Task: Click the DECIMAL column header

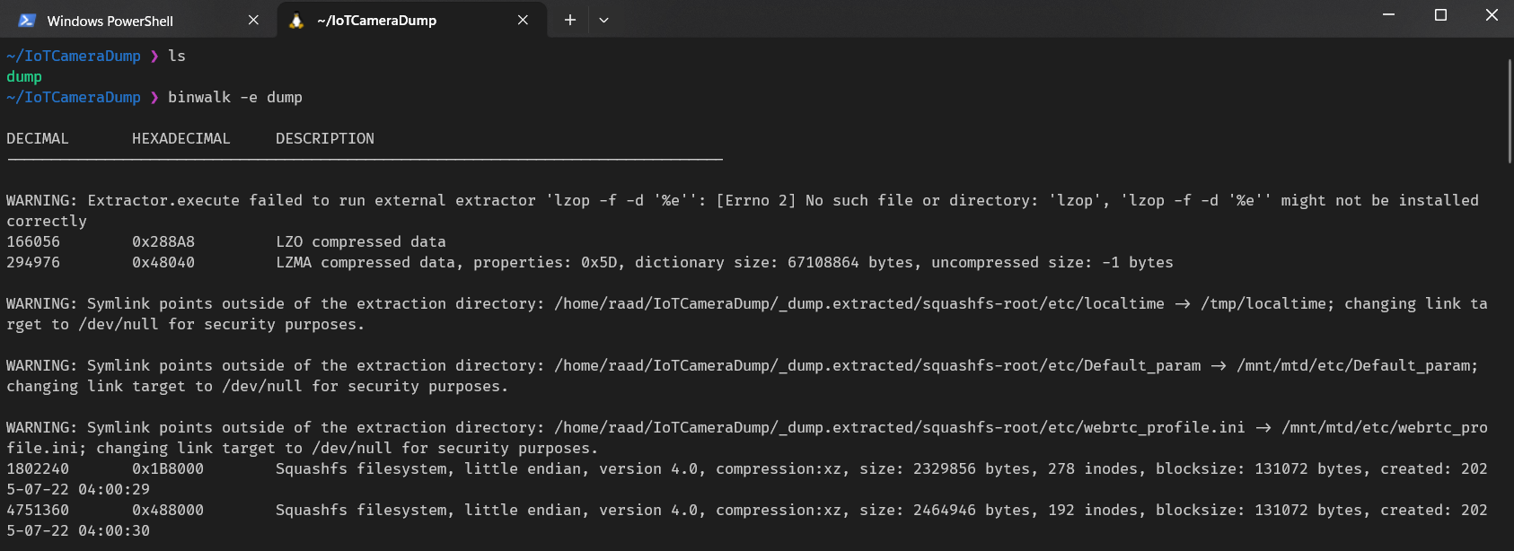Action: (38, 138)
